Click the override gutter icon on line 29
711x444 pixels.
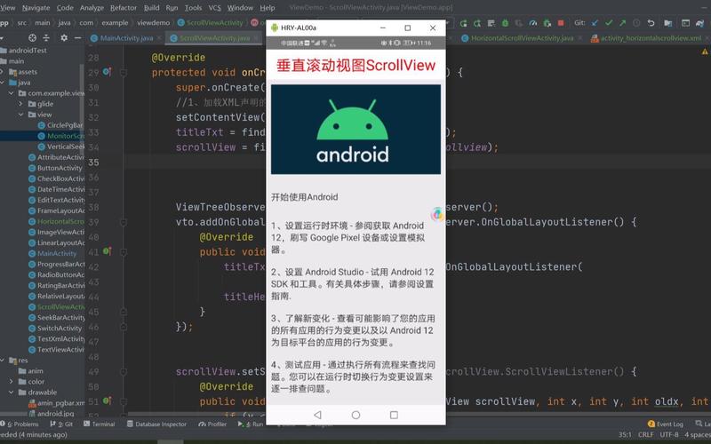(107, 72)
